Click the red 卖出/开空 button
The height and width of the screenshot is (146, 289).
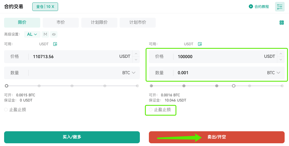point(217,137)
